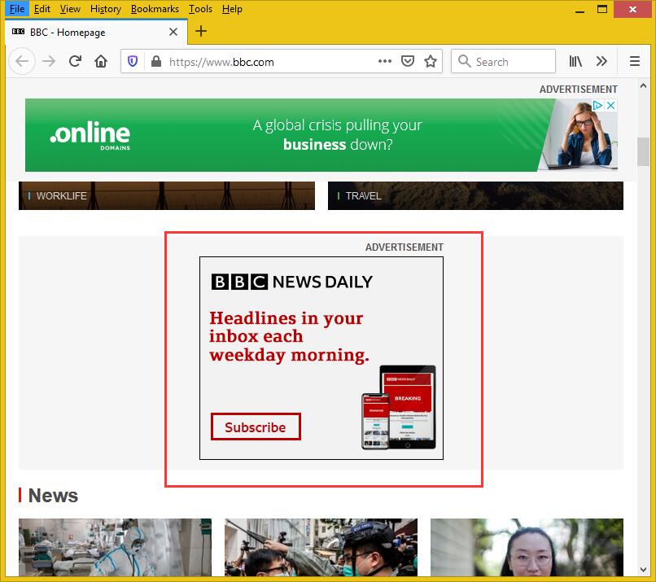Open a new tab with plus button
Viewport: 656px width, 582px height.
pos(201,32)
